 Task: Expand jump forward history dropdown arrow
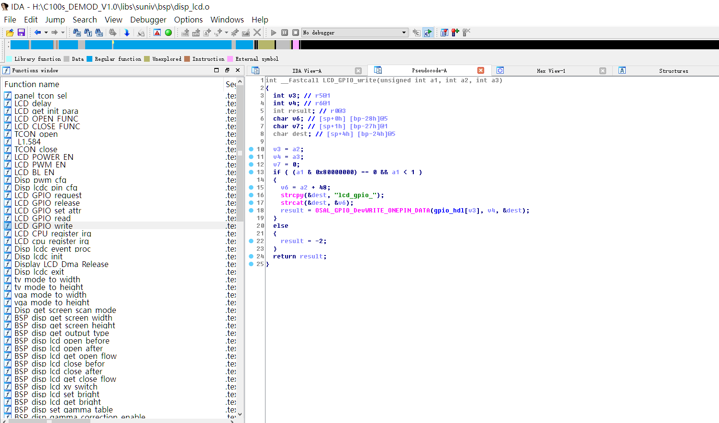63,33
